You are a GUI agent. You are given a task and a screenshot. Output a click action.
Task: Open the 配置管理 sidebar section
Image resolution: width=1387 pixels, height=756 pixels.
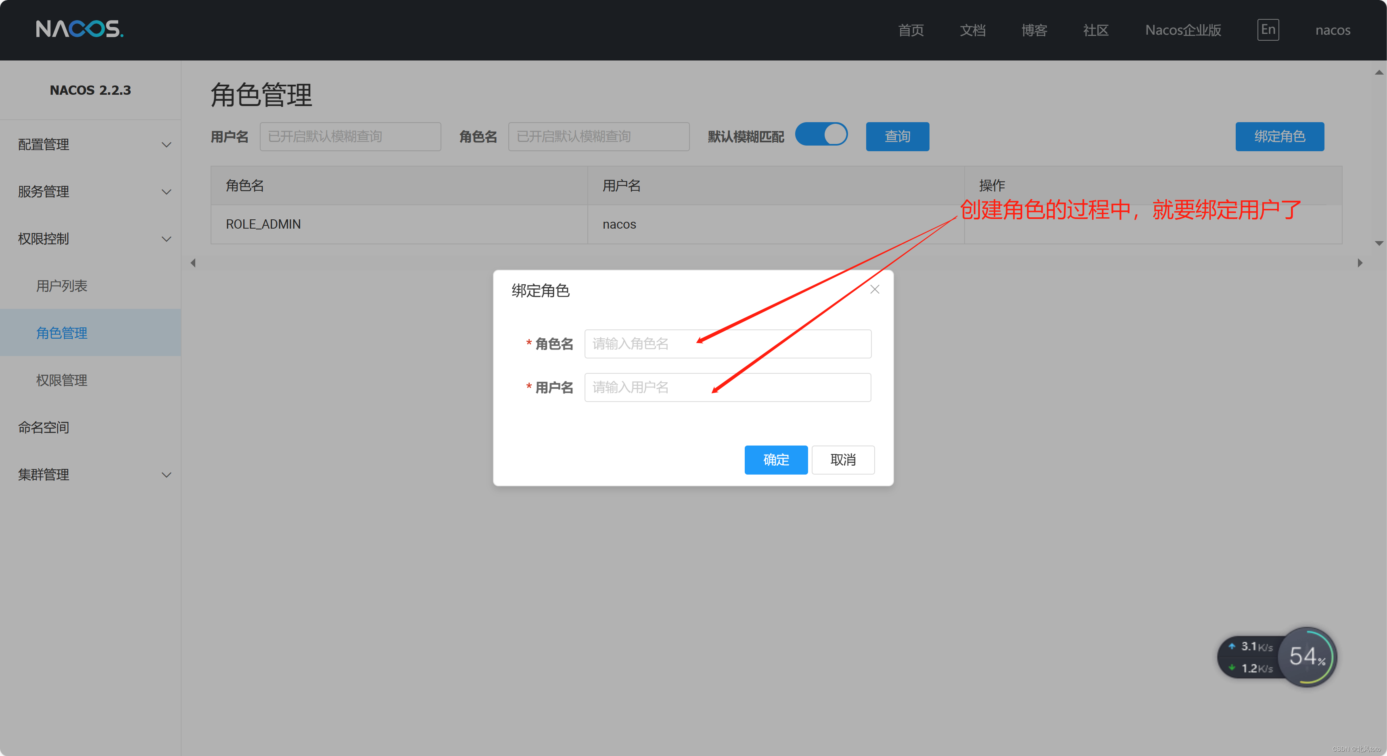pos(90,145)
